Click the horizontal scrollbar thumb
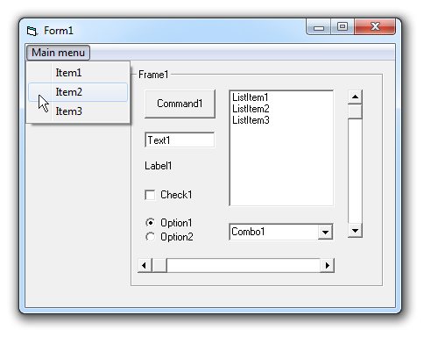Screen dimensions: 424x337 coord(159,265)
